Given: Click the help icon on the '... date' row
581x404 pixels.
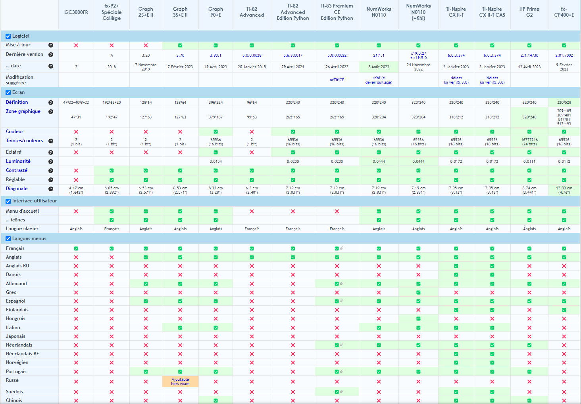Looking at the screenshot, I should 51,66.
